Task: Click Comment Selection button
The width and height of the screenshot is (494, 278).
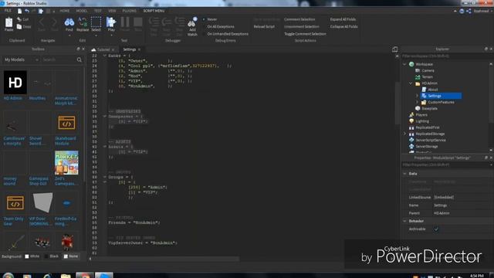Action: point(299,19)
